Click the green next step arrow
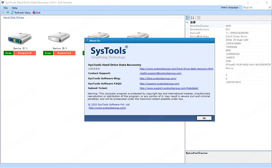Image resolution: width=272 pixels, height=168 pixels. click(8, 13)
